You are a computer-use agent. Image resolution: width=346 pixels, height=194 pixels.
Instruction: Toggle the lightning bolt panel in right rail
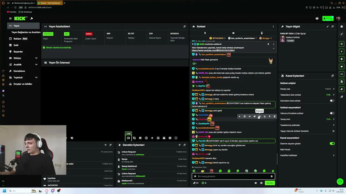point(342,51)
